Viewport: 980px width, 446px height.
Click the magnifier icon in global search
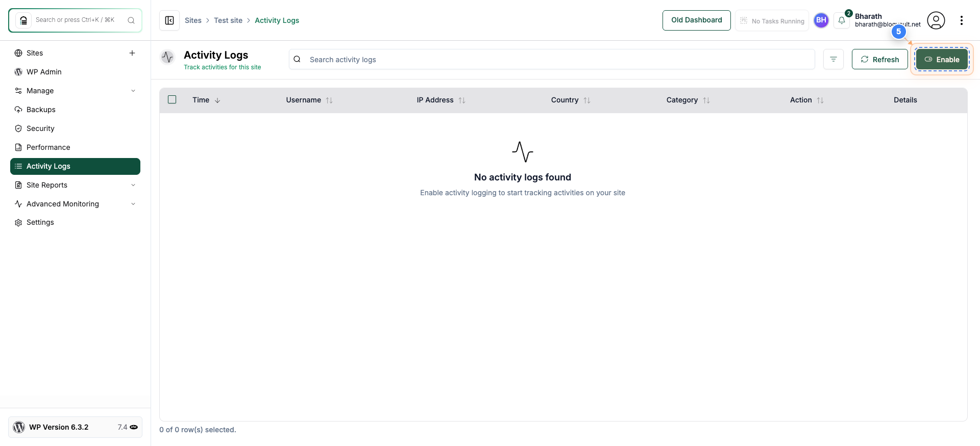pyautogui.click(x=131, y=20)
